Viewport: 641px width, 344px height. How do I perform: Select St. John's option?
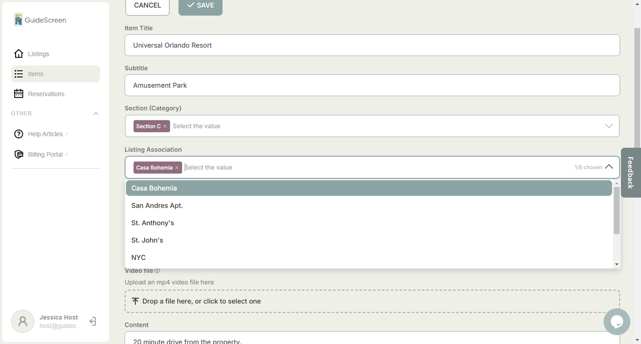[x=369, y=240]
